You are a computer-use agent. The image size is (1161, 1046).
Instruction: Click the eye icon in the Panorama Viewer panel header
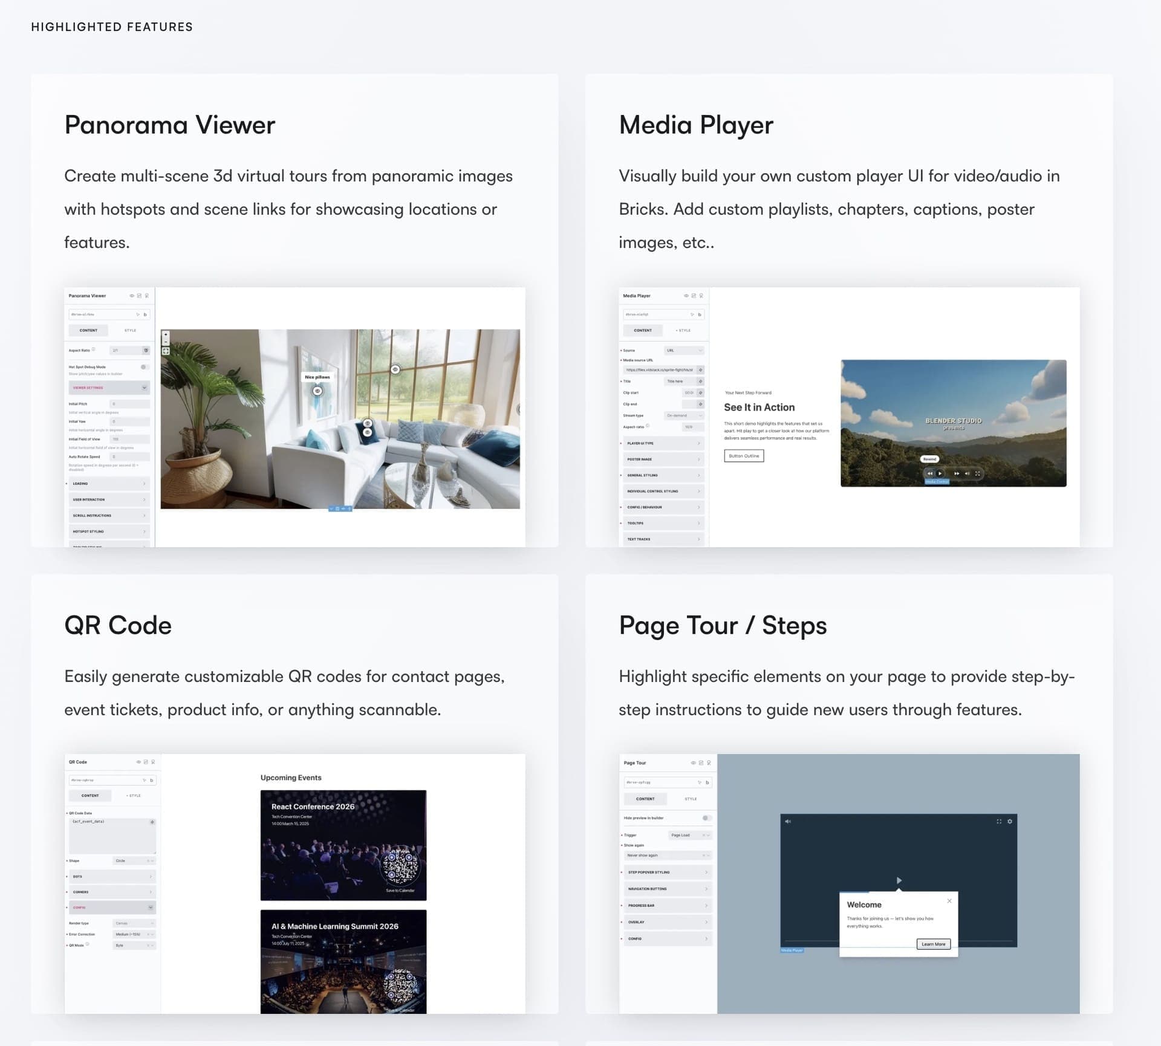point(131,296)
